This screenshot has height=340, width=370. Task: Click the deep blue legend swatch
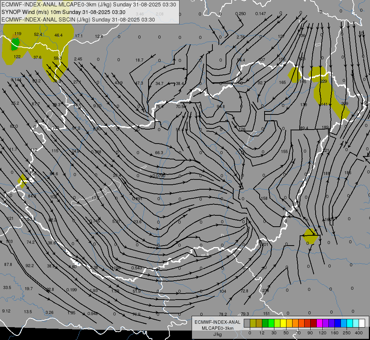[337, 323]
